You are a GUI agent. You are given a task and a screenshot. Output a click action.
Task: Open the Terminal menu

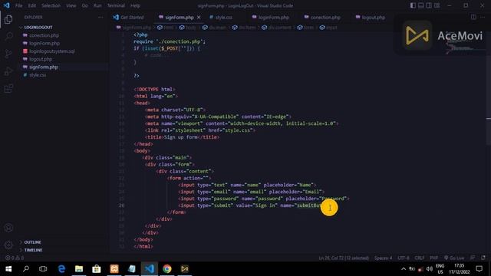tap(116, 5)
